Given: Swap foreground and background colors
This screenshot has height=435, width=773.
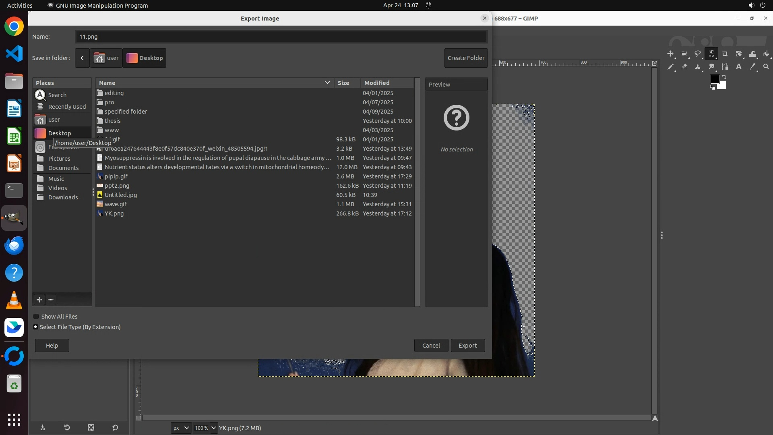Looking at the screenshot, I should [724, 77].
